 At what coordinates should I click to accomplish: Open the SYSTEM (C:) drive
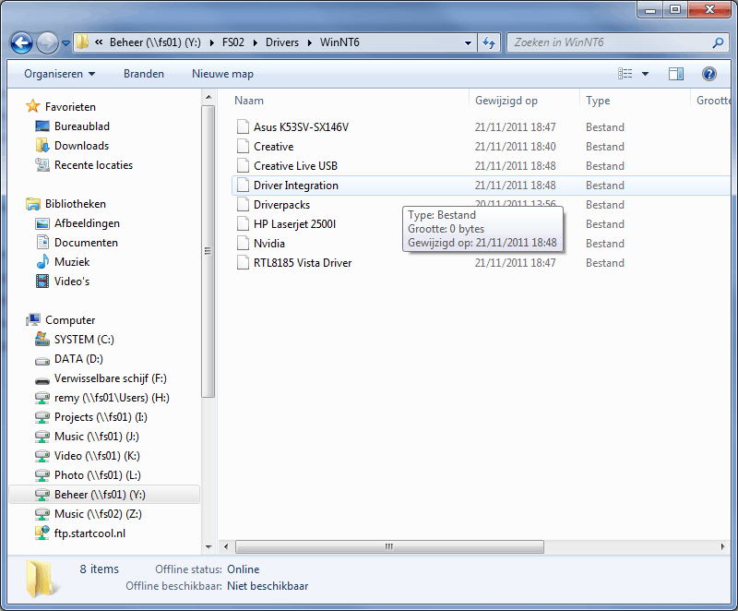pos(84,340)
